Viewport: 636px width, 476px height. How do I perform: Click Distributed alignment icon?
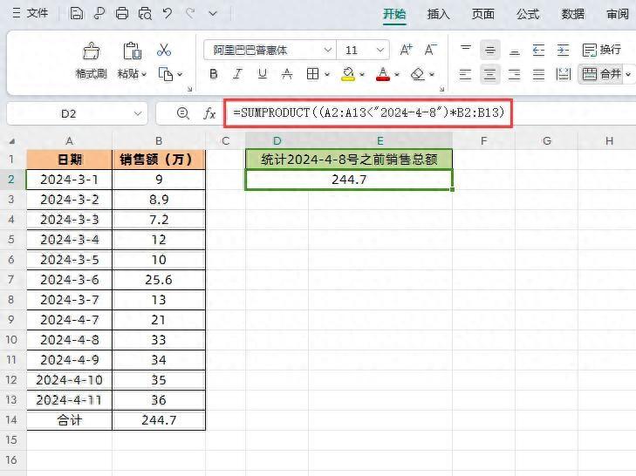(564, 74)
